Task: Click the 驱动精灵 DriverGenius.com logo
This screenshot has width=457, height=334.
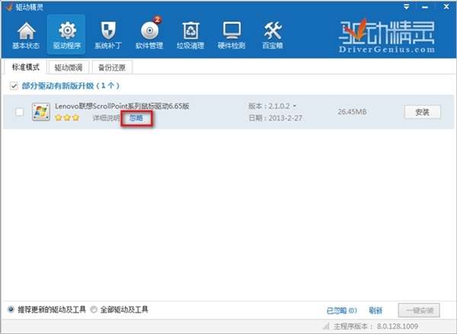Action: point(387,36)
